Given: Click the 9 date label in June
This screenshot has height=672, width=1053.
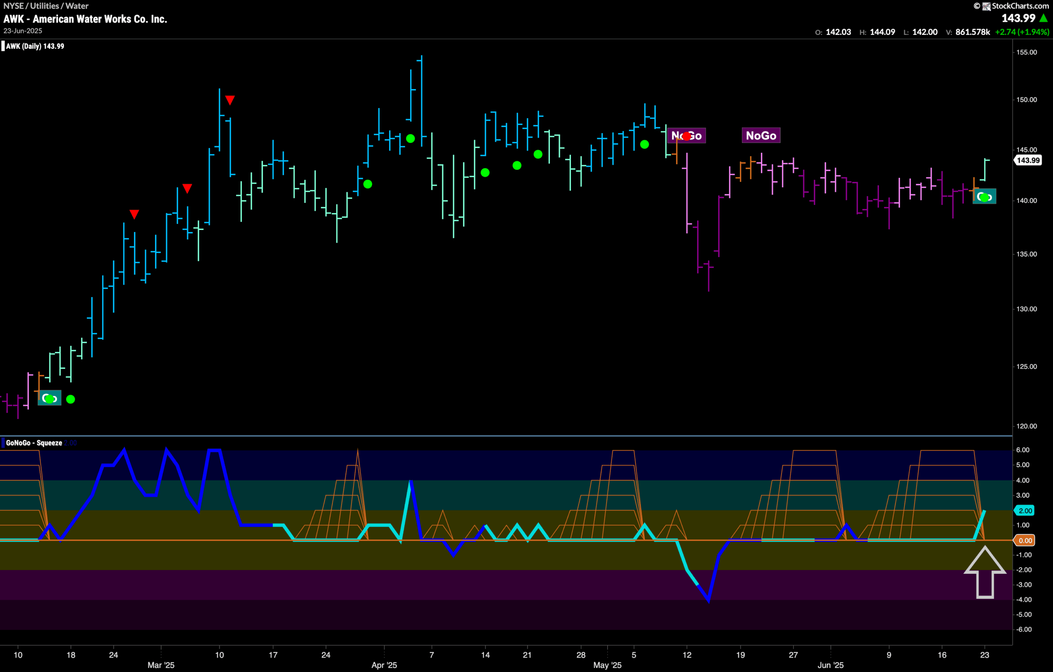Looking at the screenshot, I should click(888, 655).
